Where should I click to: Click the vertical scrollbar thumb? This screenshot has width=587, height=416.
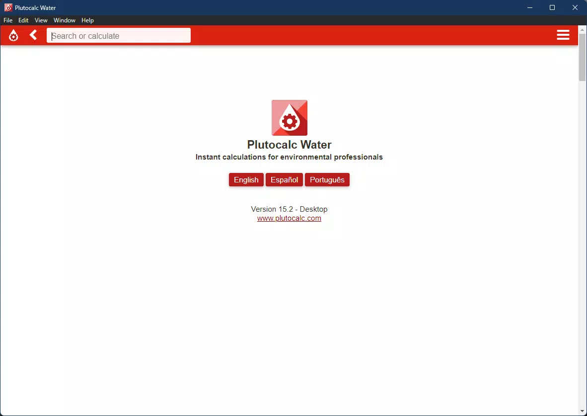[582, 57]
